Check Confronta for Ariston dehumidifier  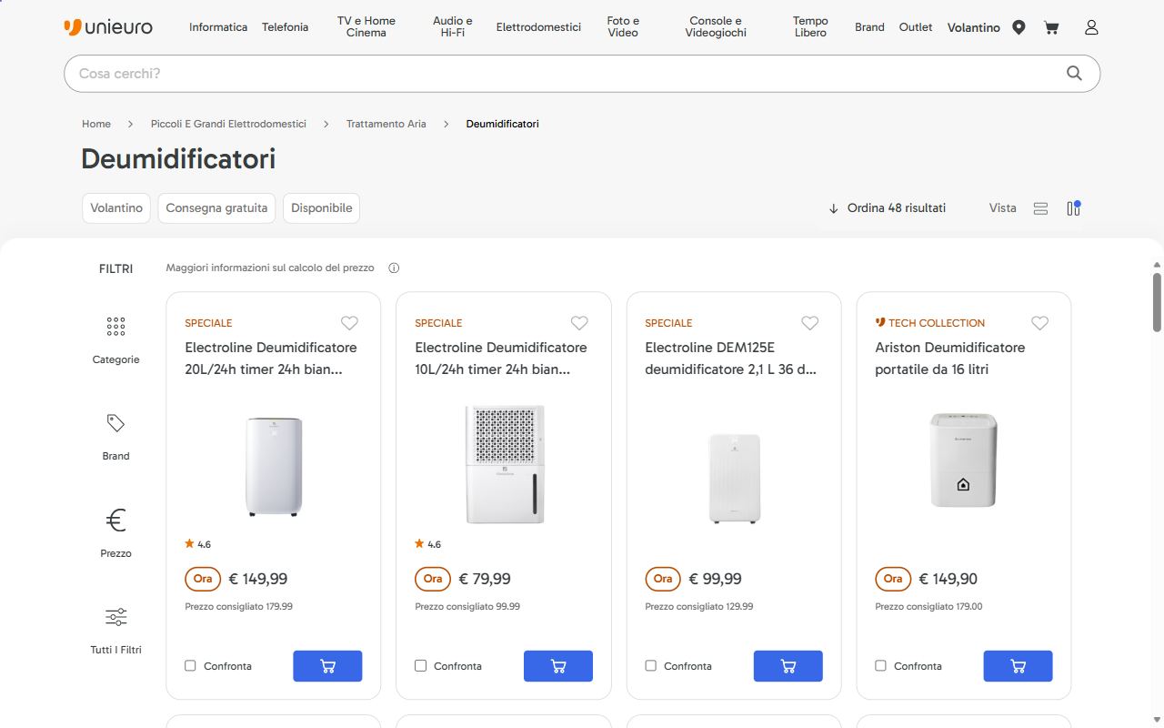click(880, 666)
